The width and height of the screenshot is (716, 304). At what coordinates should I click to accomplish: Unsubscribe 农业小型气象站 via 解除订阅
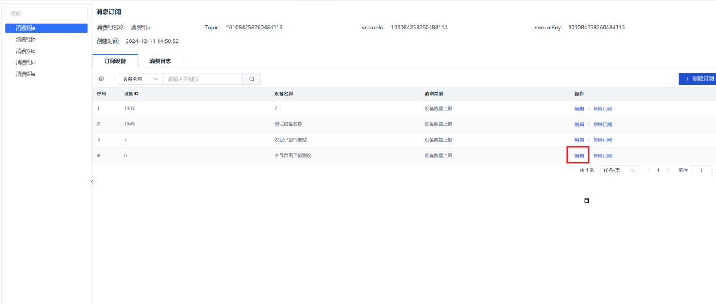click(x=602, y=140)
